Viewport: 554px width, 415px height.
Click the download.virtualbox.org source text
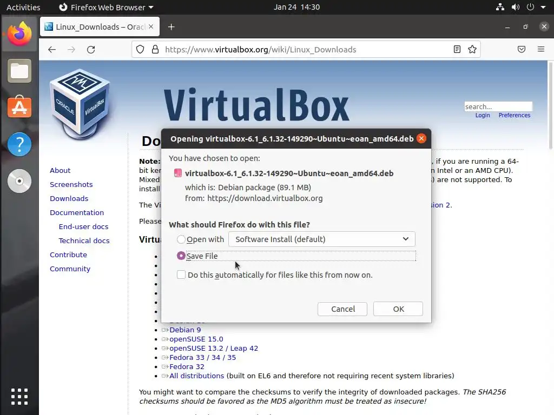[x=265, y=198]
